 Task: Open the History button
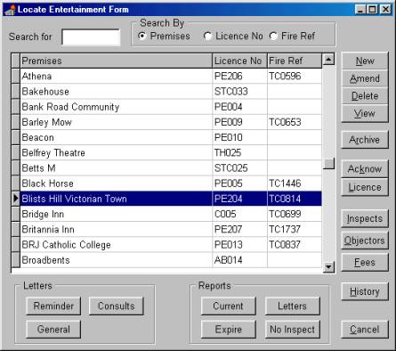coord(365,291)
